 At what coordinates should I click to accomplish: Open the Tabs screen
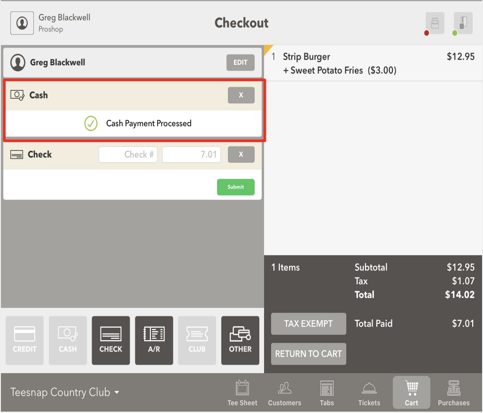click(x=327, y=392)
